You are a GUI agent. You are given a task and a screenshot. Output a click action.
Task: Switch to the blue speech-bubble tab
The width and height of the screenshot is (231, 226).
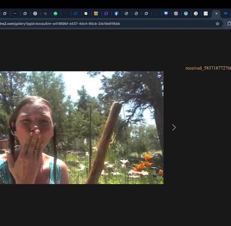tap(225, 14)
